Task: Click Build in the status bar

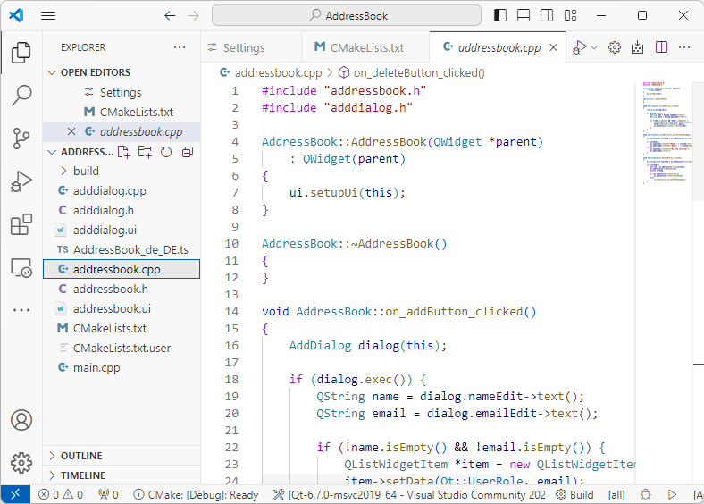Action: tap(574, 494)
